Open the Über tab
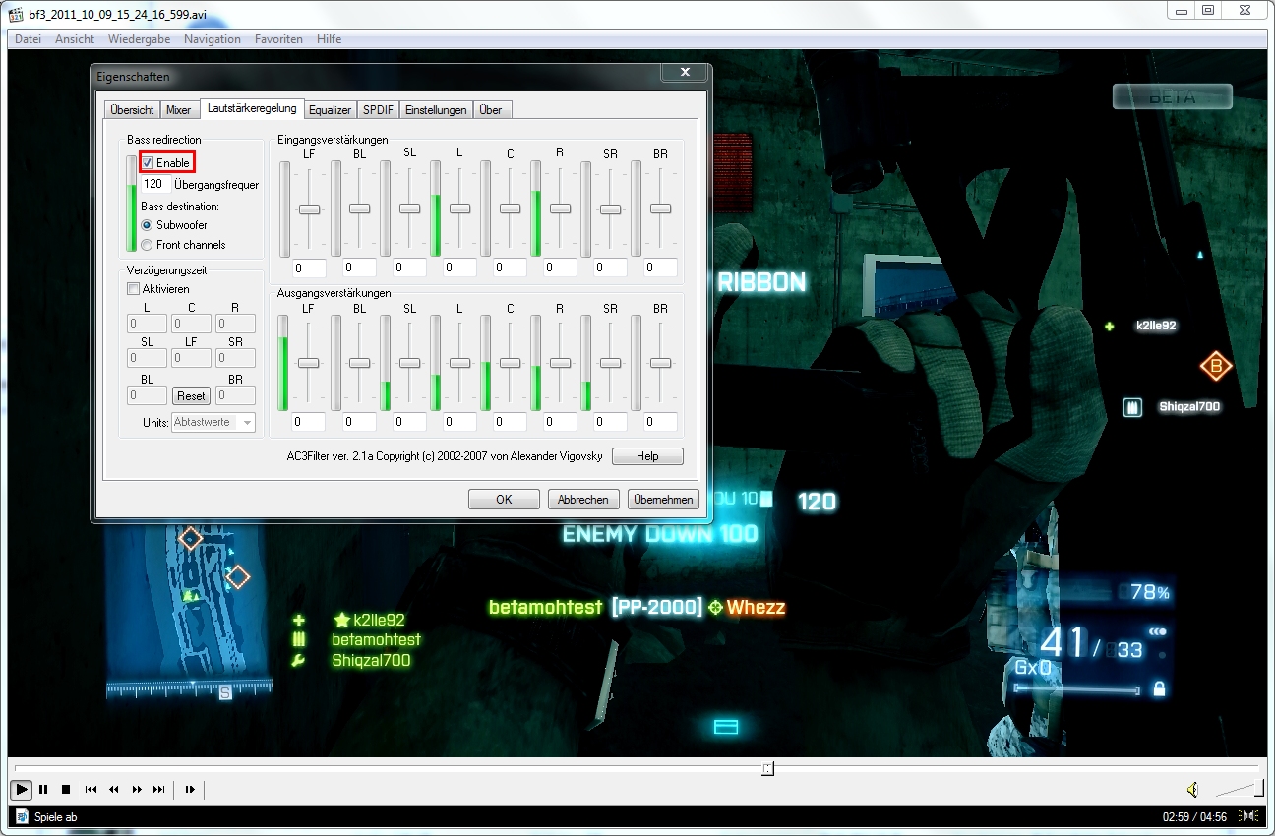The width and height of the screenshot is (1275, 836). [x=491, y=110]
